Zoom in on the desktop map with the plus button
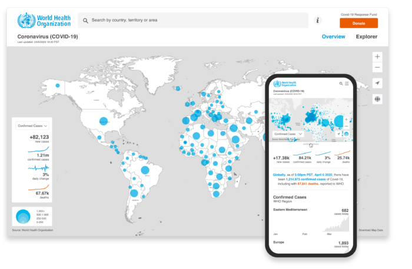Screen dimensions: 412x269 (x=377, y=57)
